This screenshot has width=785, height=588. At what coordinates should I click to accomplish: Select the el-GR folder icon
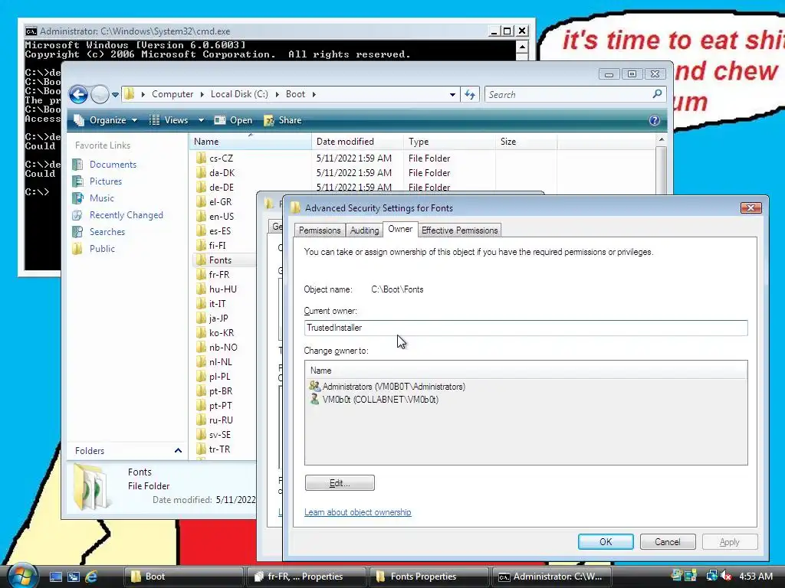tap(201, 201)
